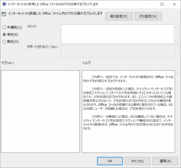Click the 適用(A) button
Viewport: 181px width, 168px height.
coord(165,161)
